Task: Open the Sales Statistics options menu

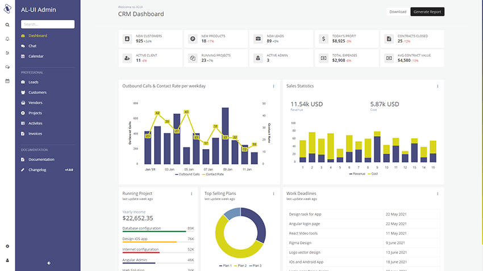Action: pos(438,86)
